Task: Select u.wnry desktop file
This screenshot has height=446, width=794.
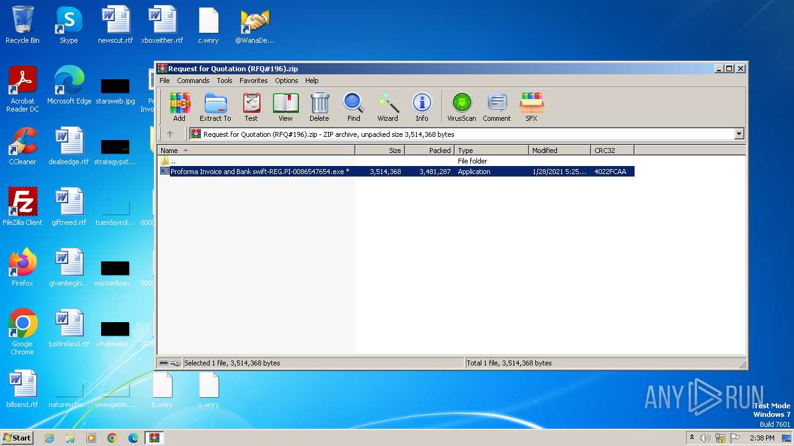Action: coord(208,389)
